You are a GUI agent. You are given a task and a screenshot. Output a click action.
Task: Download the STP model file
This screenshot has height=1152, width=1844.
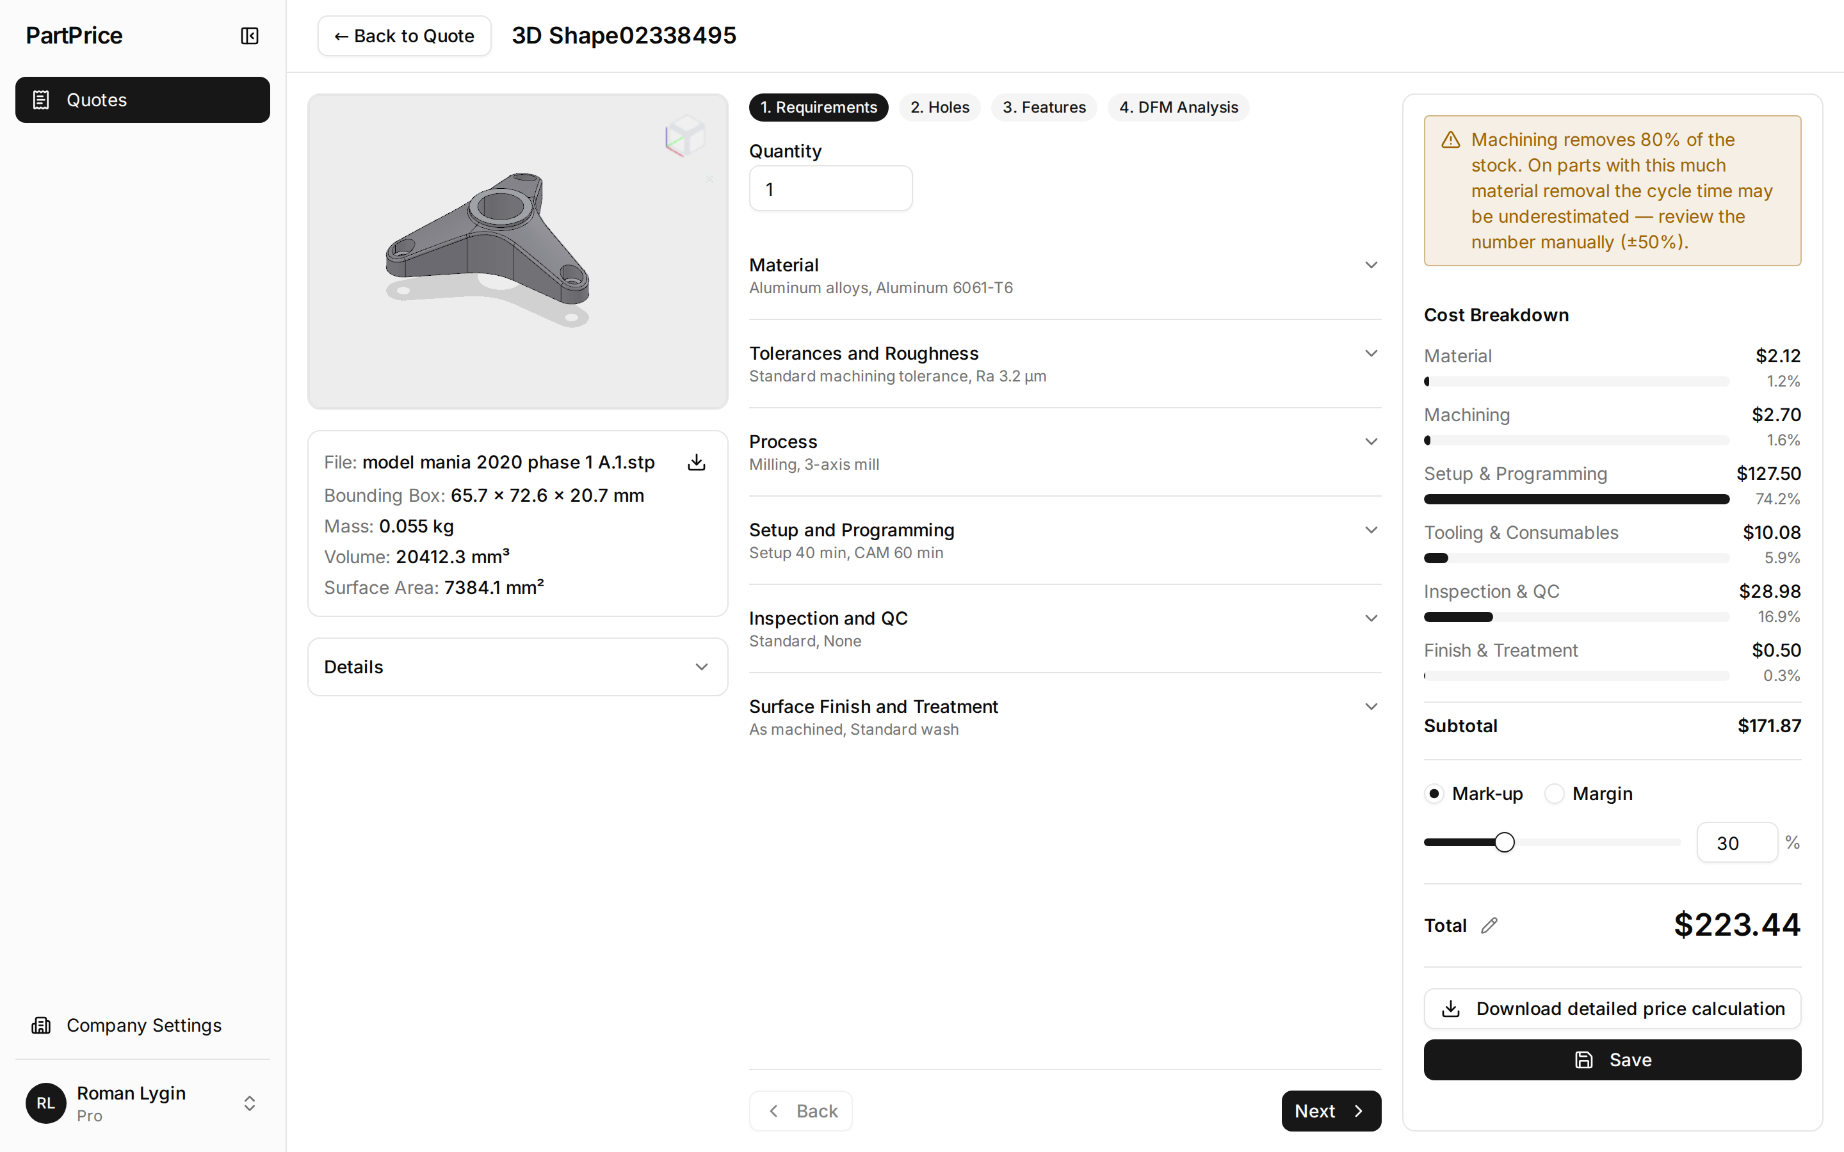pyautogui.click(x=697, y=463)
